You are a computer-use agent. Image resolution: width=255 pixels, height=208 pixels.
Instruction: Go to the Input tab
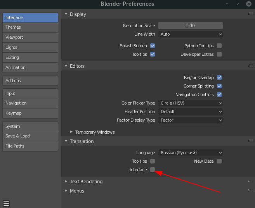click(x=30, y=93)
